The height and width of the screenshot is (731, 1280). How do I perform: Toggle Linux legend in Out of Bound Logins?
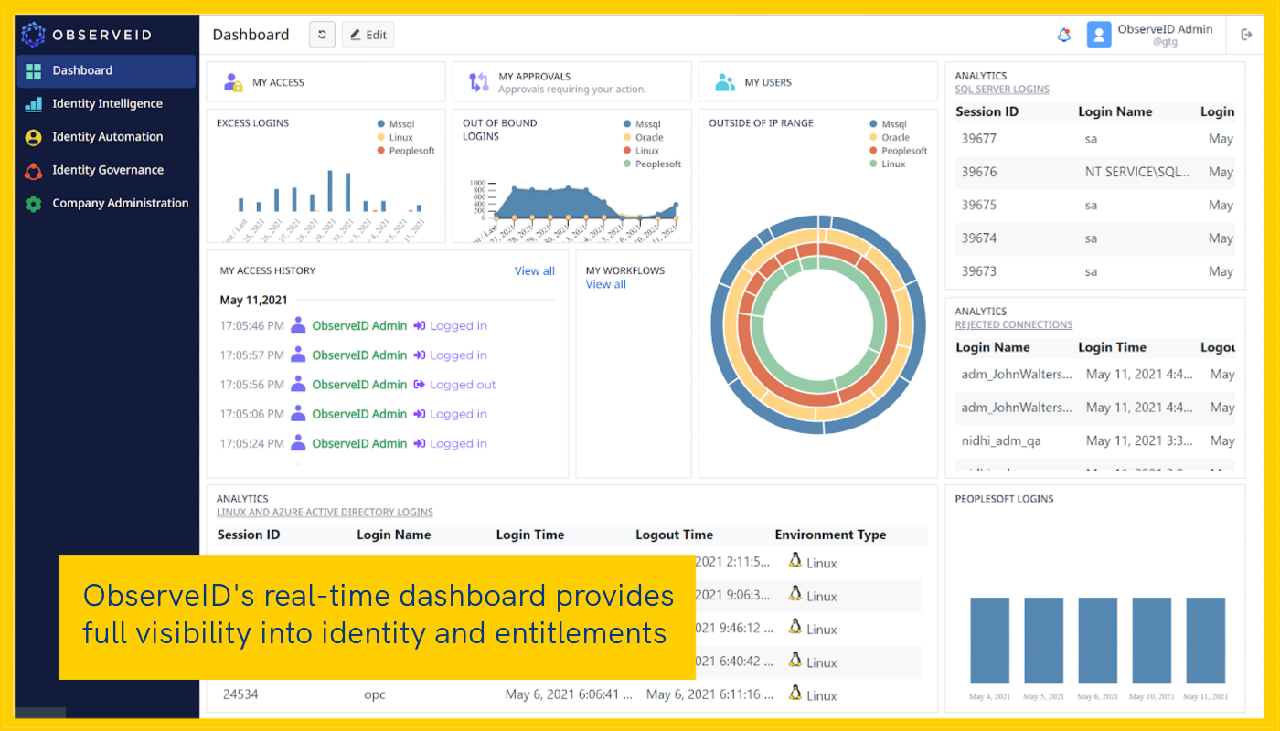tap(641, 151)
